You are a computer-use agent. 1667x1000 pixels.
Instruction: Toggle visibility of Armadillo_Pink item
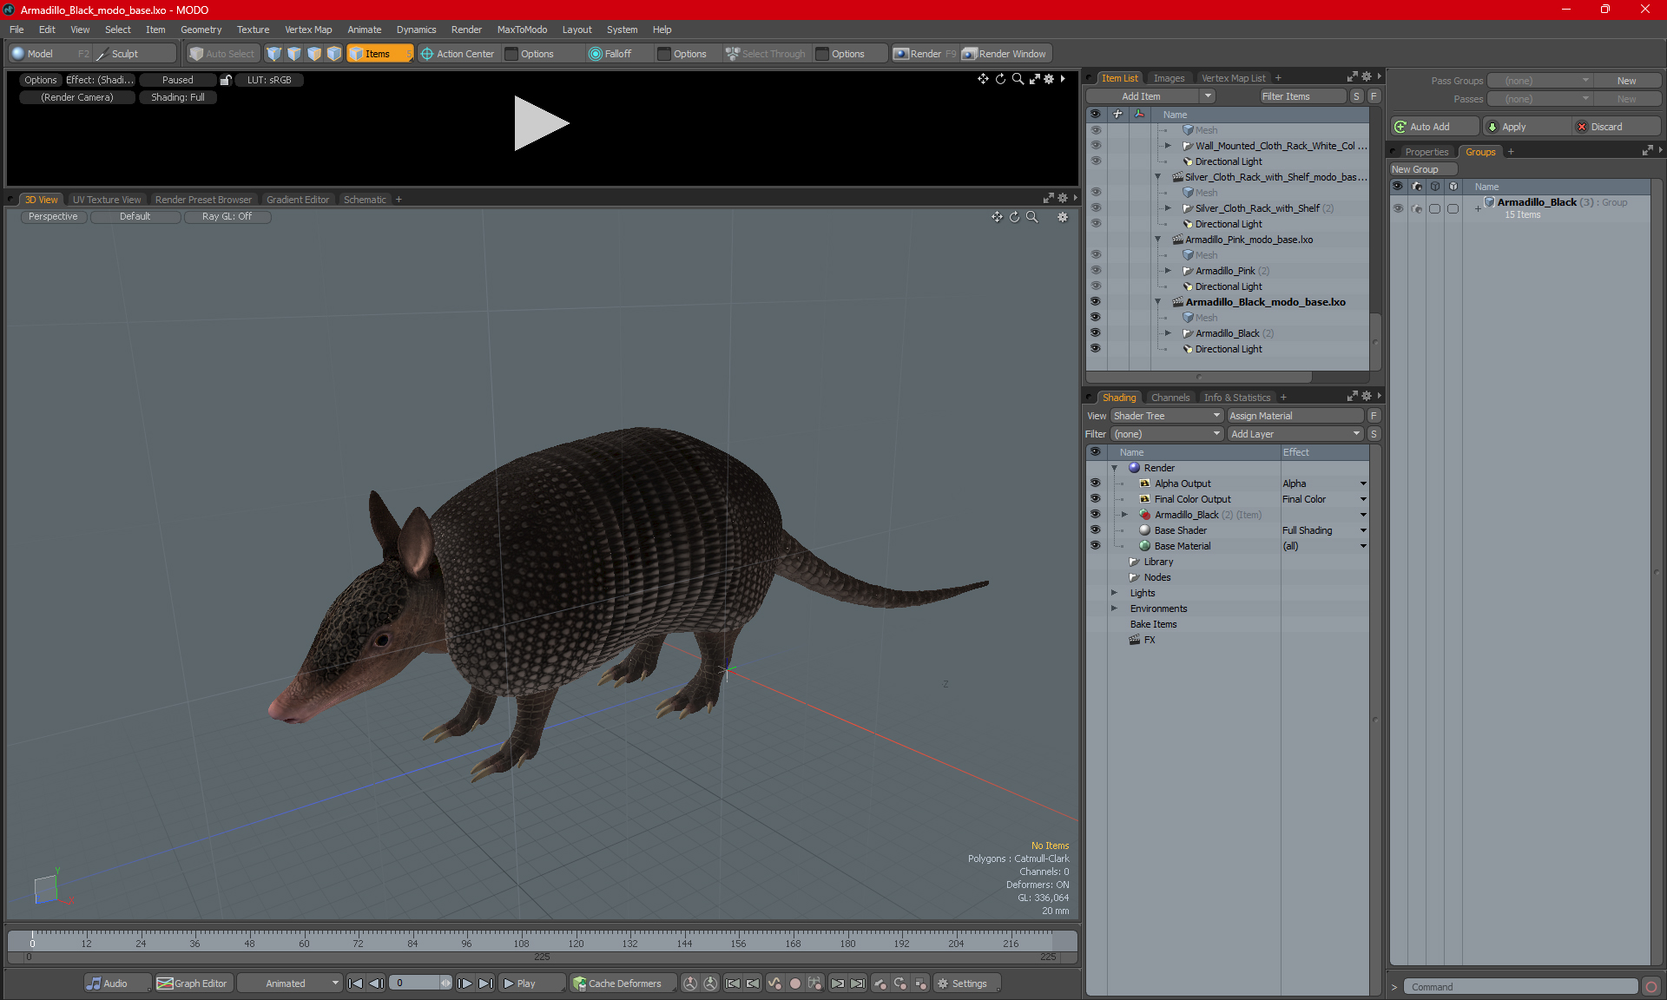[1095, 271]
